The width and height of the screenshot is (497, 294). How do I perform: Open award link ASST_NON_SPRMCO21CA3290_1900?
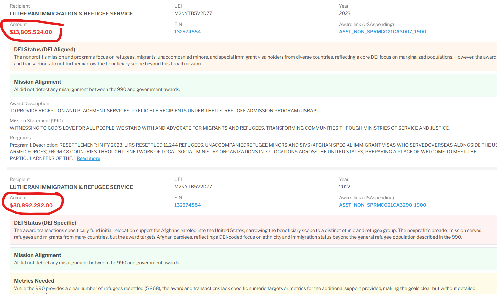pyautogui.click(x=382, y=205)
